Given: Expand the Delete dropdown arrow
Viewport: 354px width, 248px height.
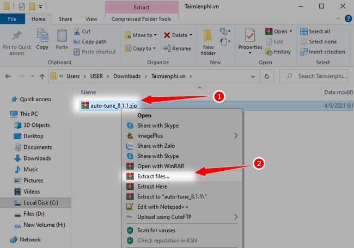Looking at the screenshot, I should (x=191, y=35).
